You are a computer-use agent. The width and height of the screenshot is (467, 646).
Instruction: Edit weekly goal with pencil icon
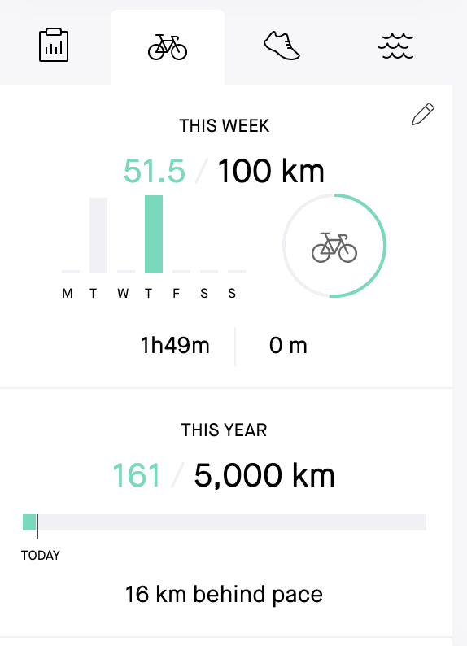coord(423,114)
